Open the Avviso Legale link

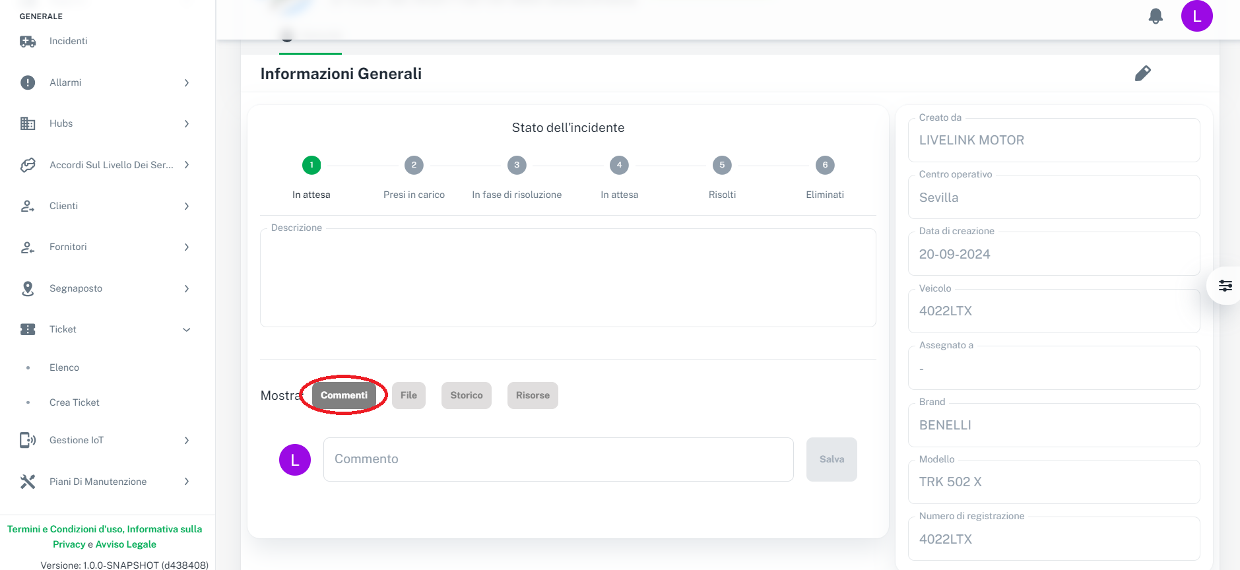click(x=125, y=544)
